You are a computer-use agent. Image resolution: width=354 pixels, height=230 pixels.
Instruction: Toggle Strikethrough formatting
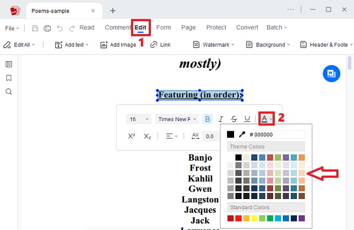tap(234, 119)
